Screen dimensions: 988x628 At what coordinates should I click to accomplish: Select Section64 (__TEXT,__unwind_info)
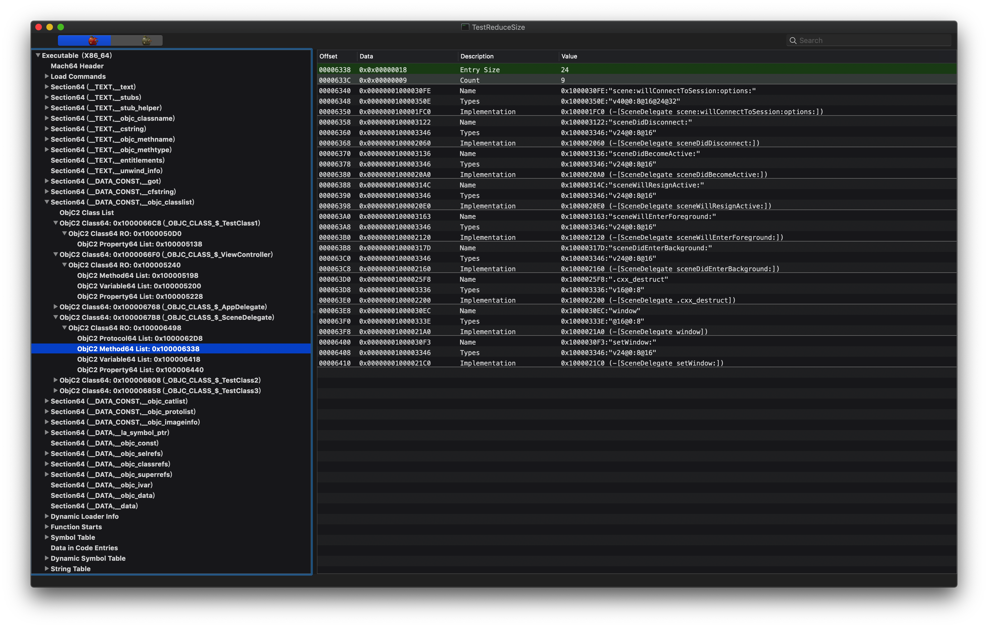point(171,171)
